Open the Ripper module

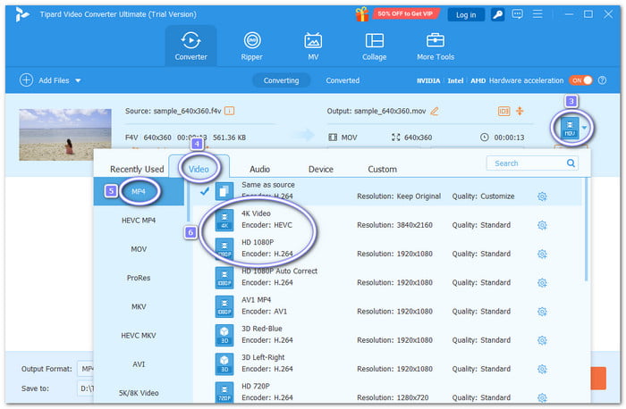(x=252, y=46)
